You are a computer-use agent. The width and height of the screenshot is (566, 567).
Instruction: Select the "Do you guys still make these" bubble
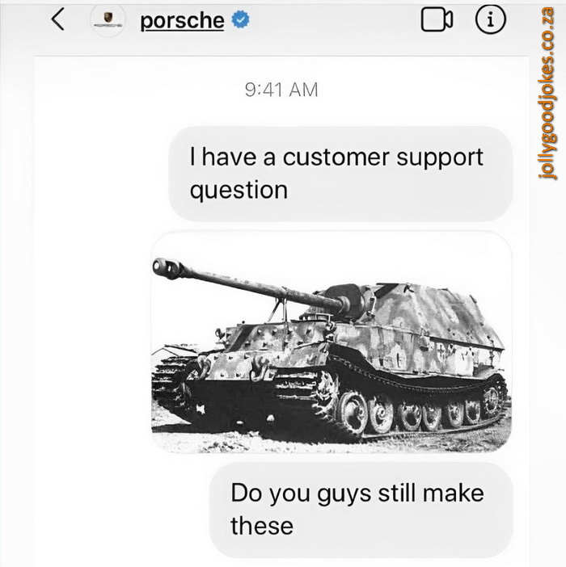(x=361, y=510)
